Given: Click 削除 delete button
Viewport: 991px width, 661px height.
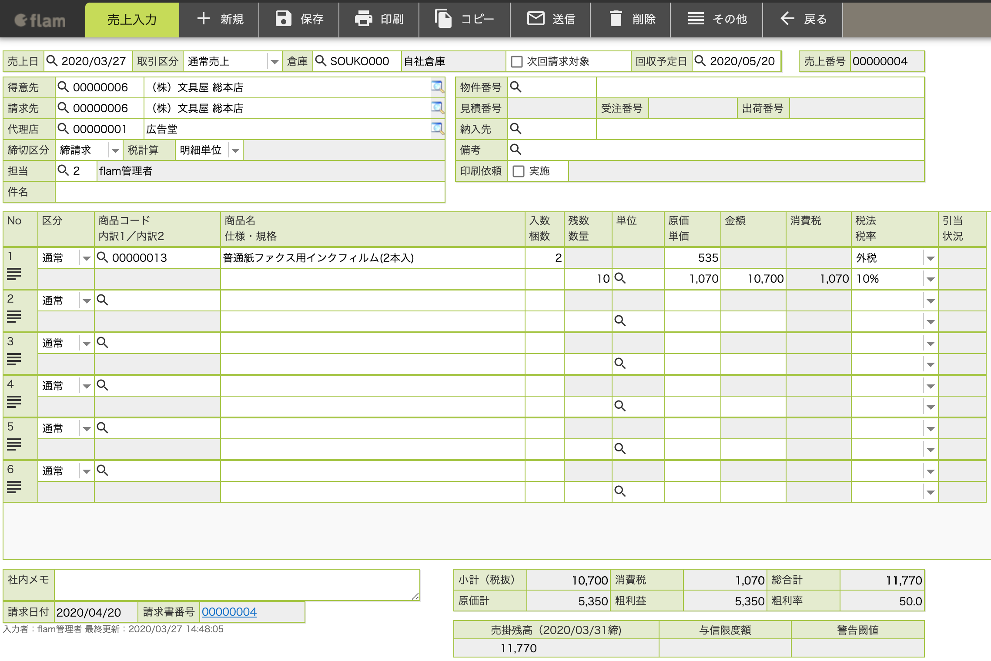Looking at the screenshot, I should click(x=631, y=20).
